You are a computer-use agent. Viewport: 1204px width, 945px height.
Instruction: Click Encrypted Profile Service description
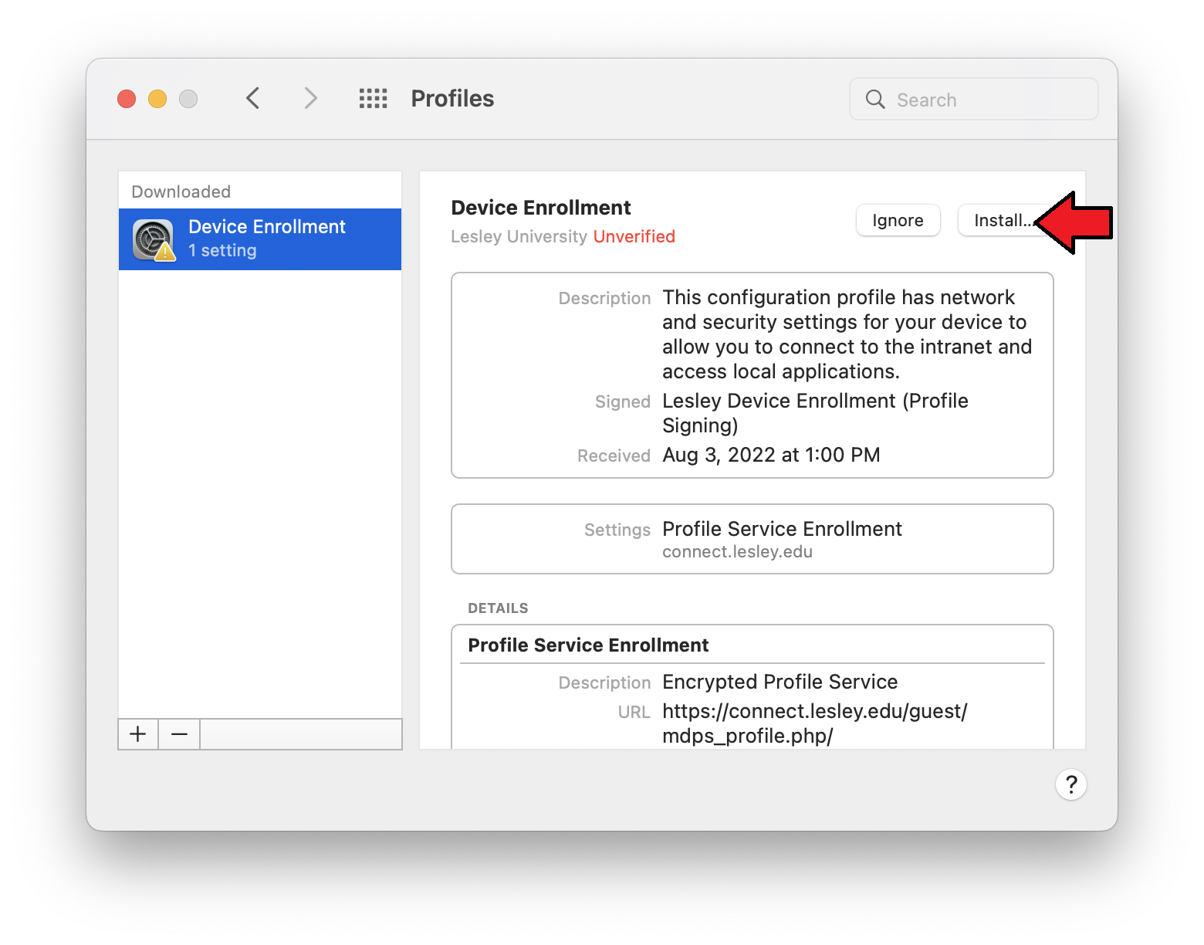tap(780, 682)
